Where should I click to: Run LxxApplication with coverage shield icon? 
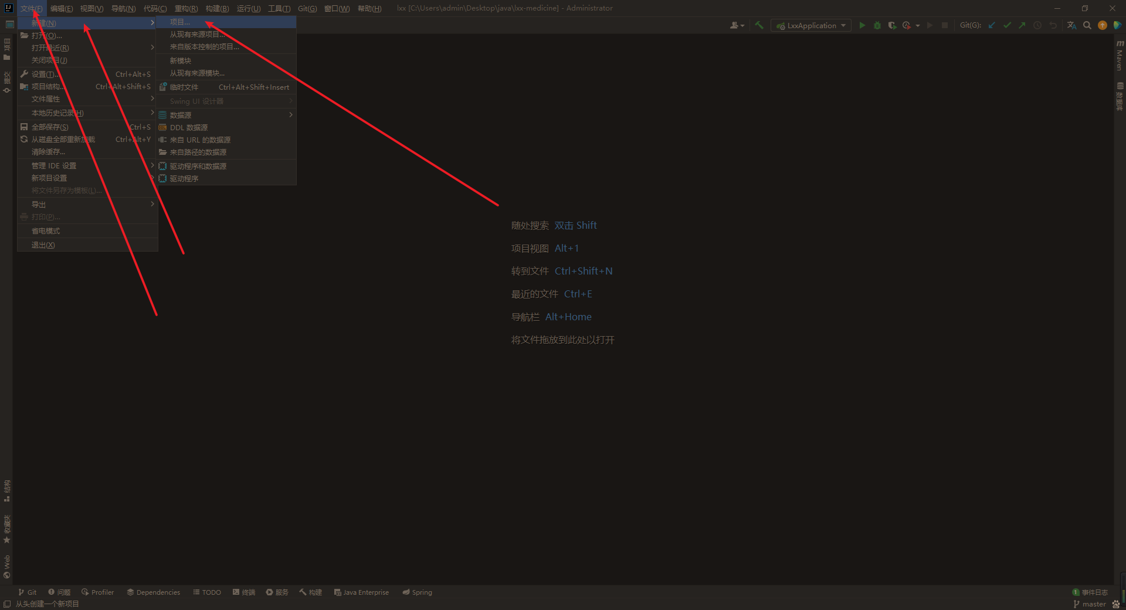point(892,25)
